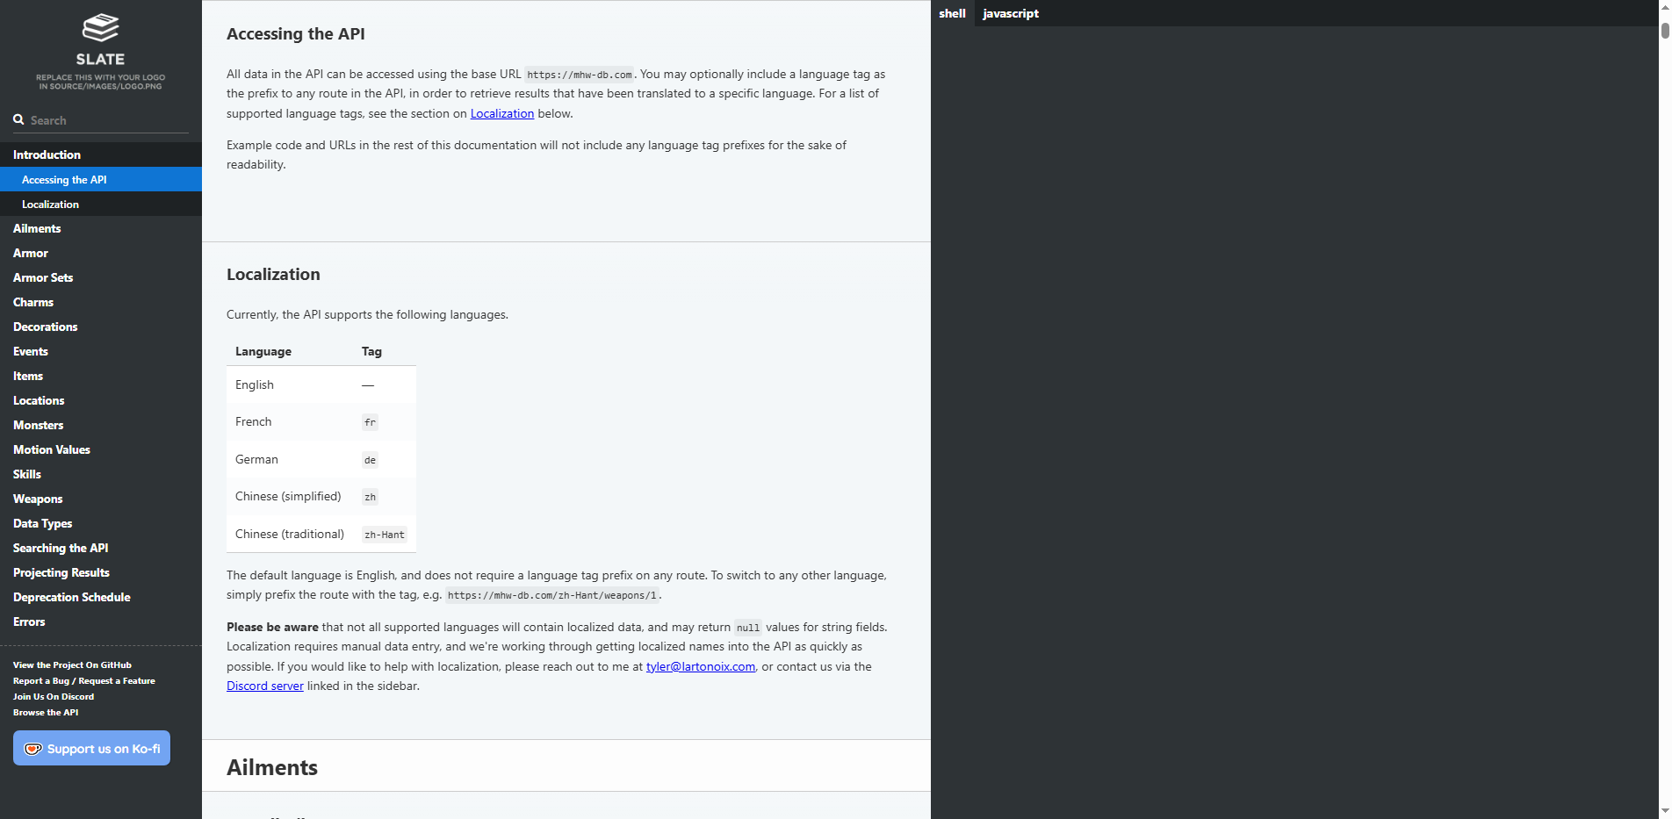Navigate to Data Types section
Viewport: 1672px width, 819px height.
[x=101, y=523]
